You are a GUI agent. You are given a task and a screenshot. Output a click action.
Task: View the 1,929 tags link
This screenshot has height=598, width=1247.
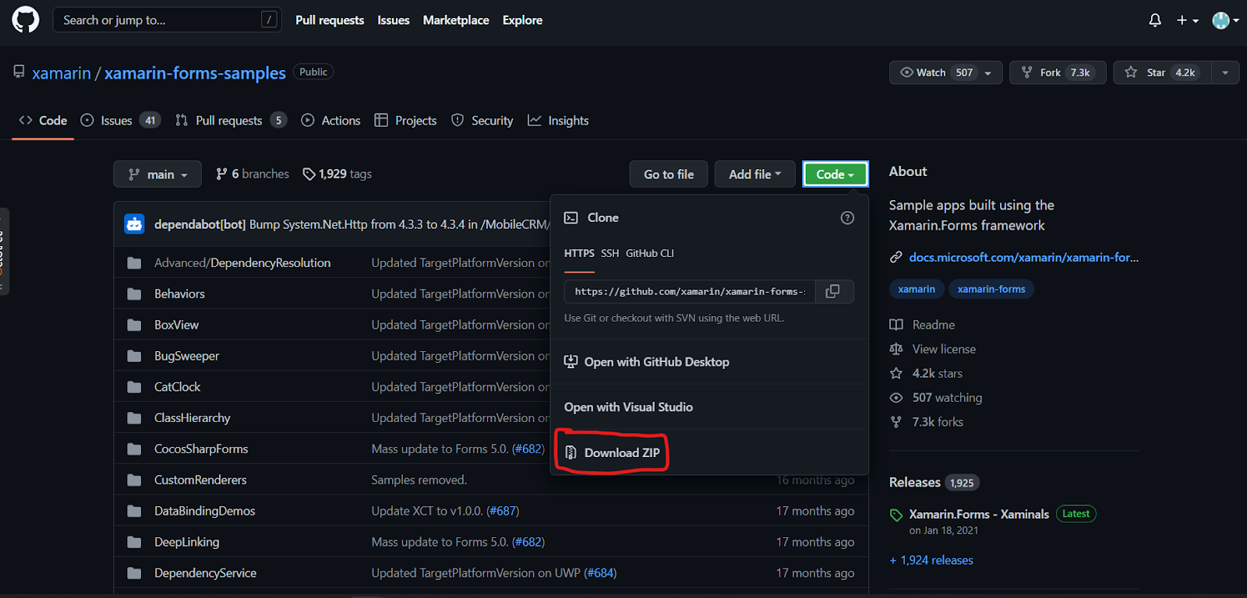(x=337, y=174)
